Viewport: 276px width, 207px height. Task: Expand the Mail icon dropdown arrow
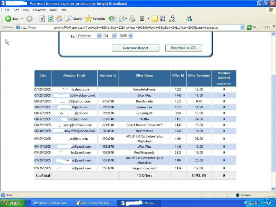126,19
